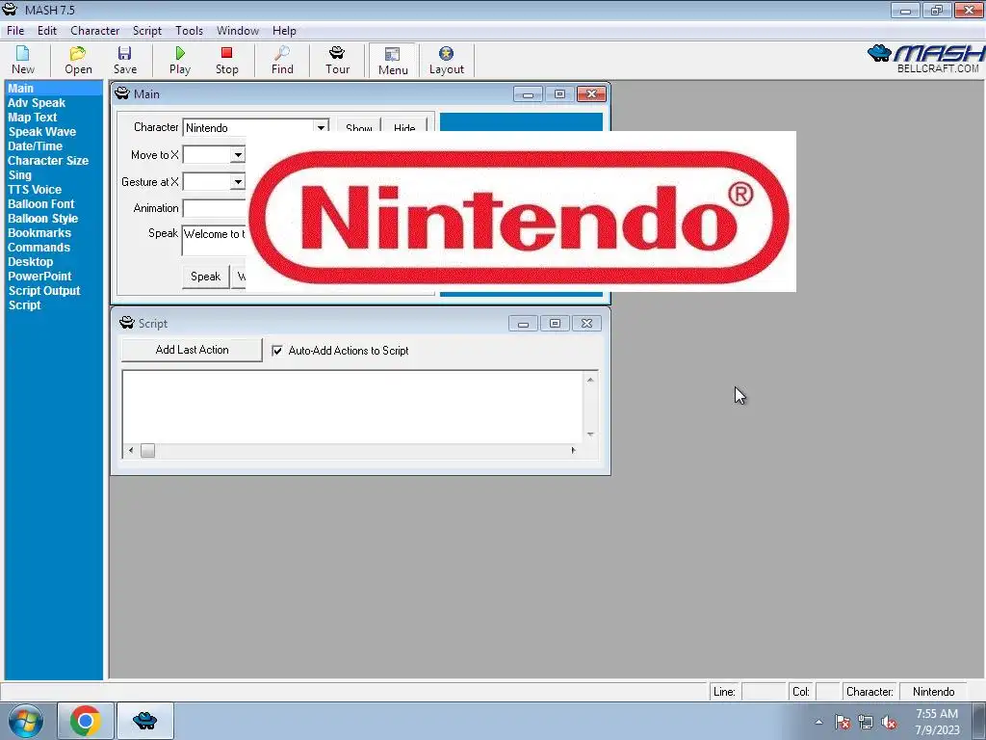Image resolution: width=986 pixels, height=740 pixels.
Task: Select the MASH taskbar button
Action: [x=145, y=721]
